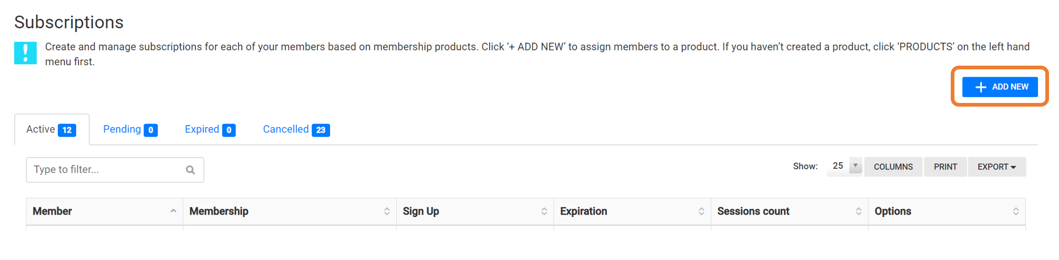
Task: Click the Active count badge showing 12
Action: click(67, 130)
